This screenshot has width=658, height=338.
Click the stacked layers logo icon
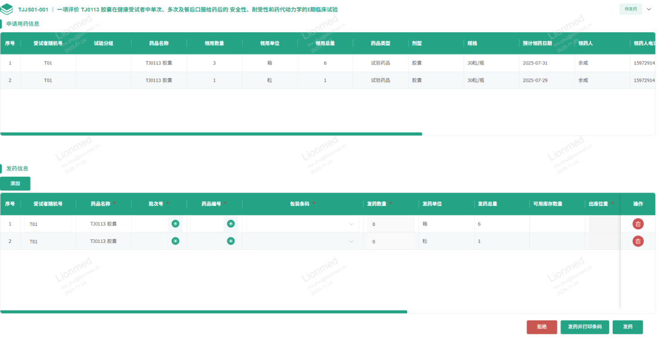(7, 9)
